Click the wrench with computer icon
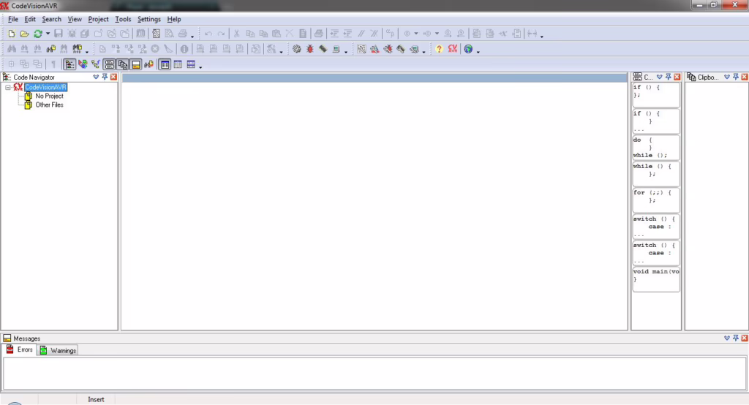Viewport: 749px width, 405px height. (x=414, y=49)
